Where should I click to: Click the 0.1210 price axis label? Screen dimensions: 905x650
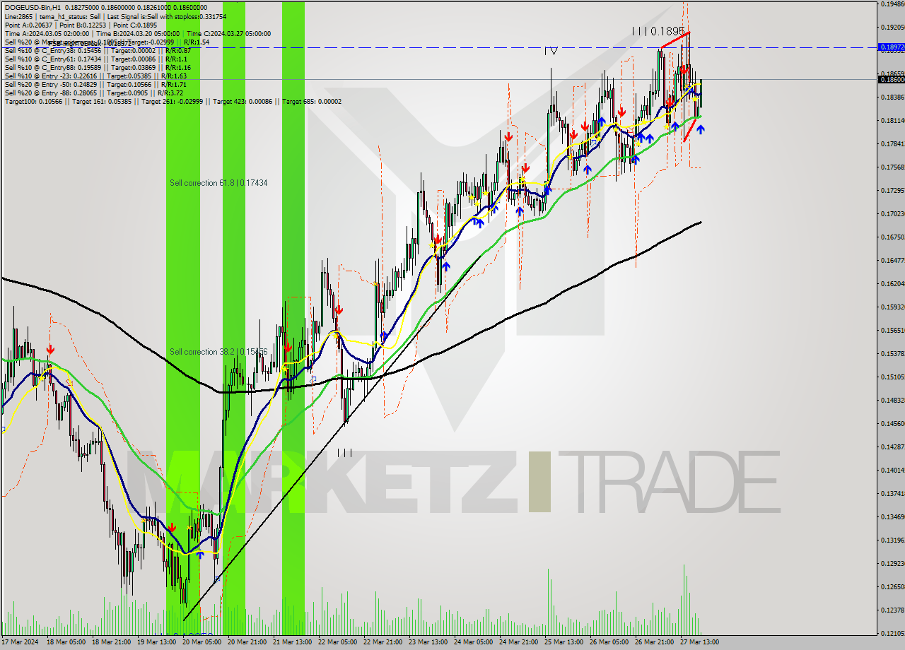coord(892,634)
